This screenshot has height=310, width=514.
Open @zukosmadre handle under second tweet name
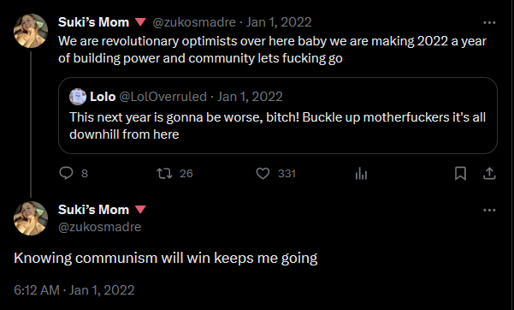tap(100, 227)
